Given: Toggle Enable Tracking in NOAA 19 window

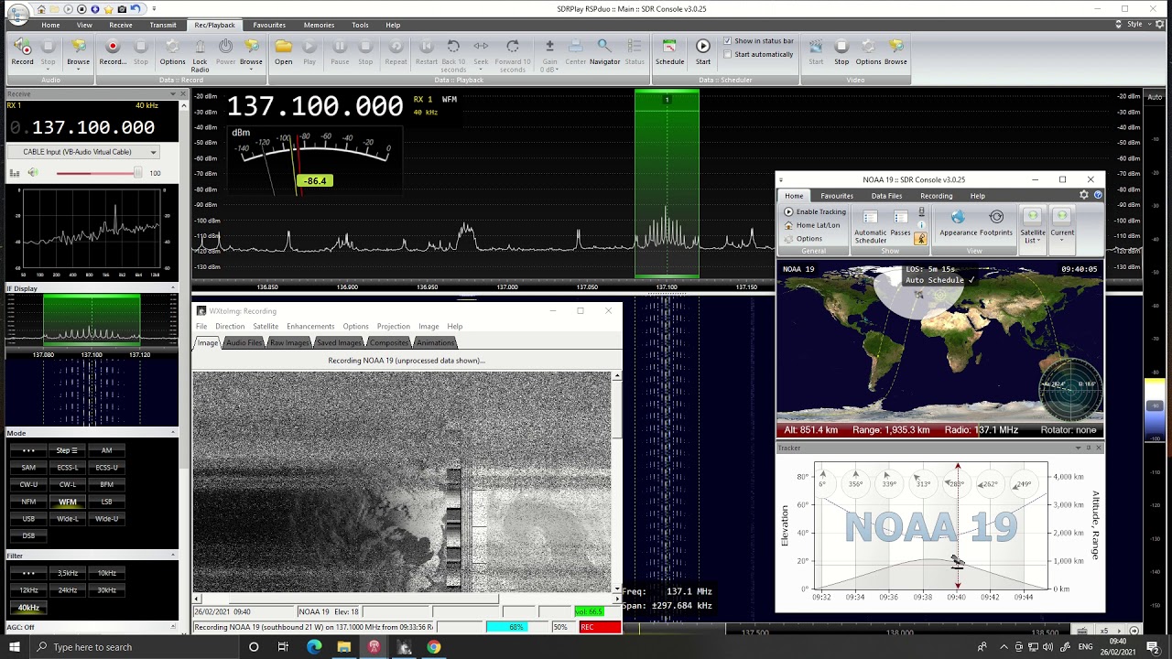Looking at the screenshot, I should (815, 211).
